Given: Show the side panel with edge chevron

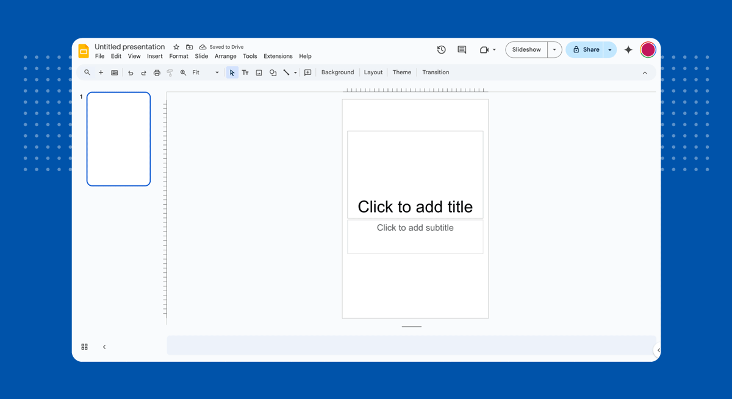Looking at the screenshot, I should pyautogui.click(x=658, y=350).
